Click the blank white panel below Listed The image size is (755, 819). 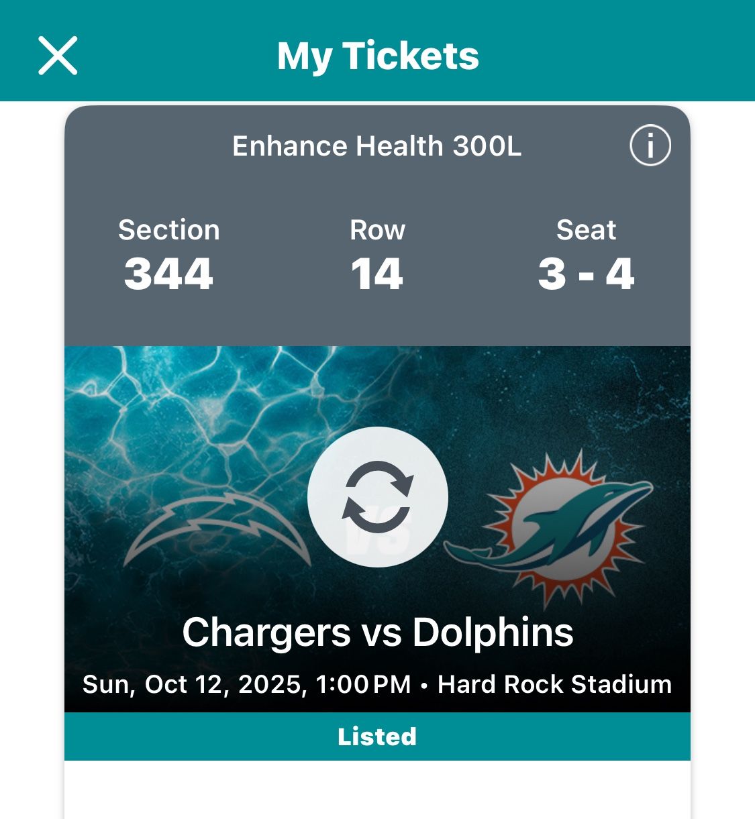coord(377,790)
